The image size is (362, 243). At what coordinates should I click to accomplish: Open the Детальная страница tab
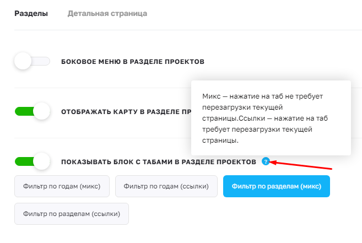coord(107,13)
